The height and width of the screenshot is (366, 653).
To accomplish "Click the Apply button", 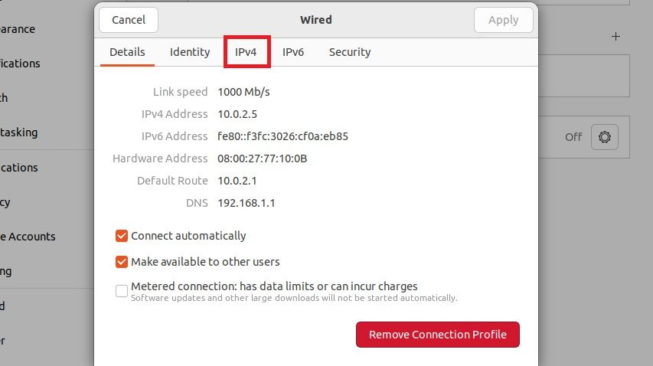I will 503,20.
